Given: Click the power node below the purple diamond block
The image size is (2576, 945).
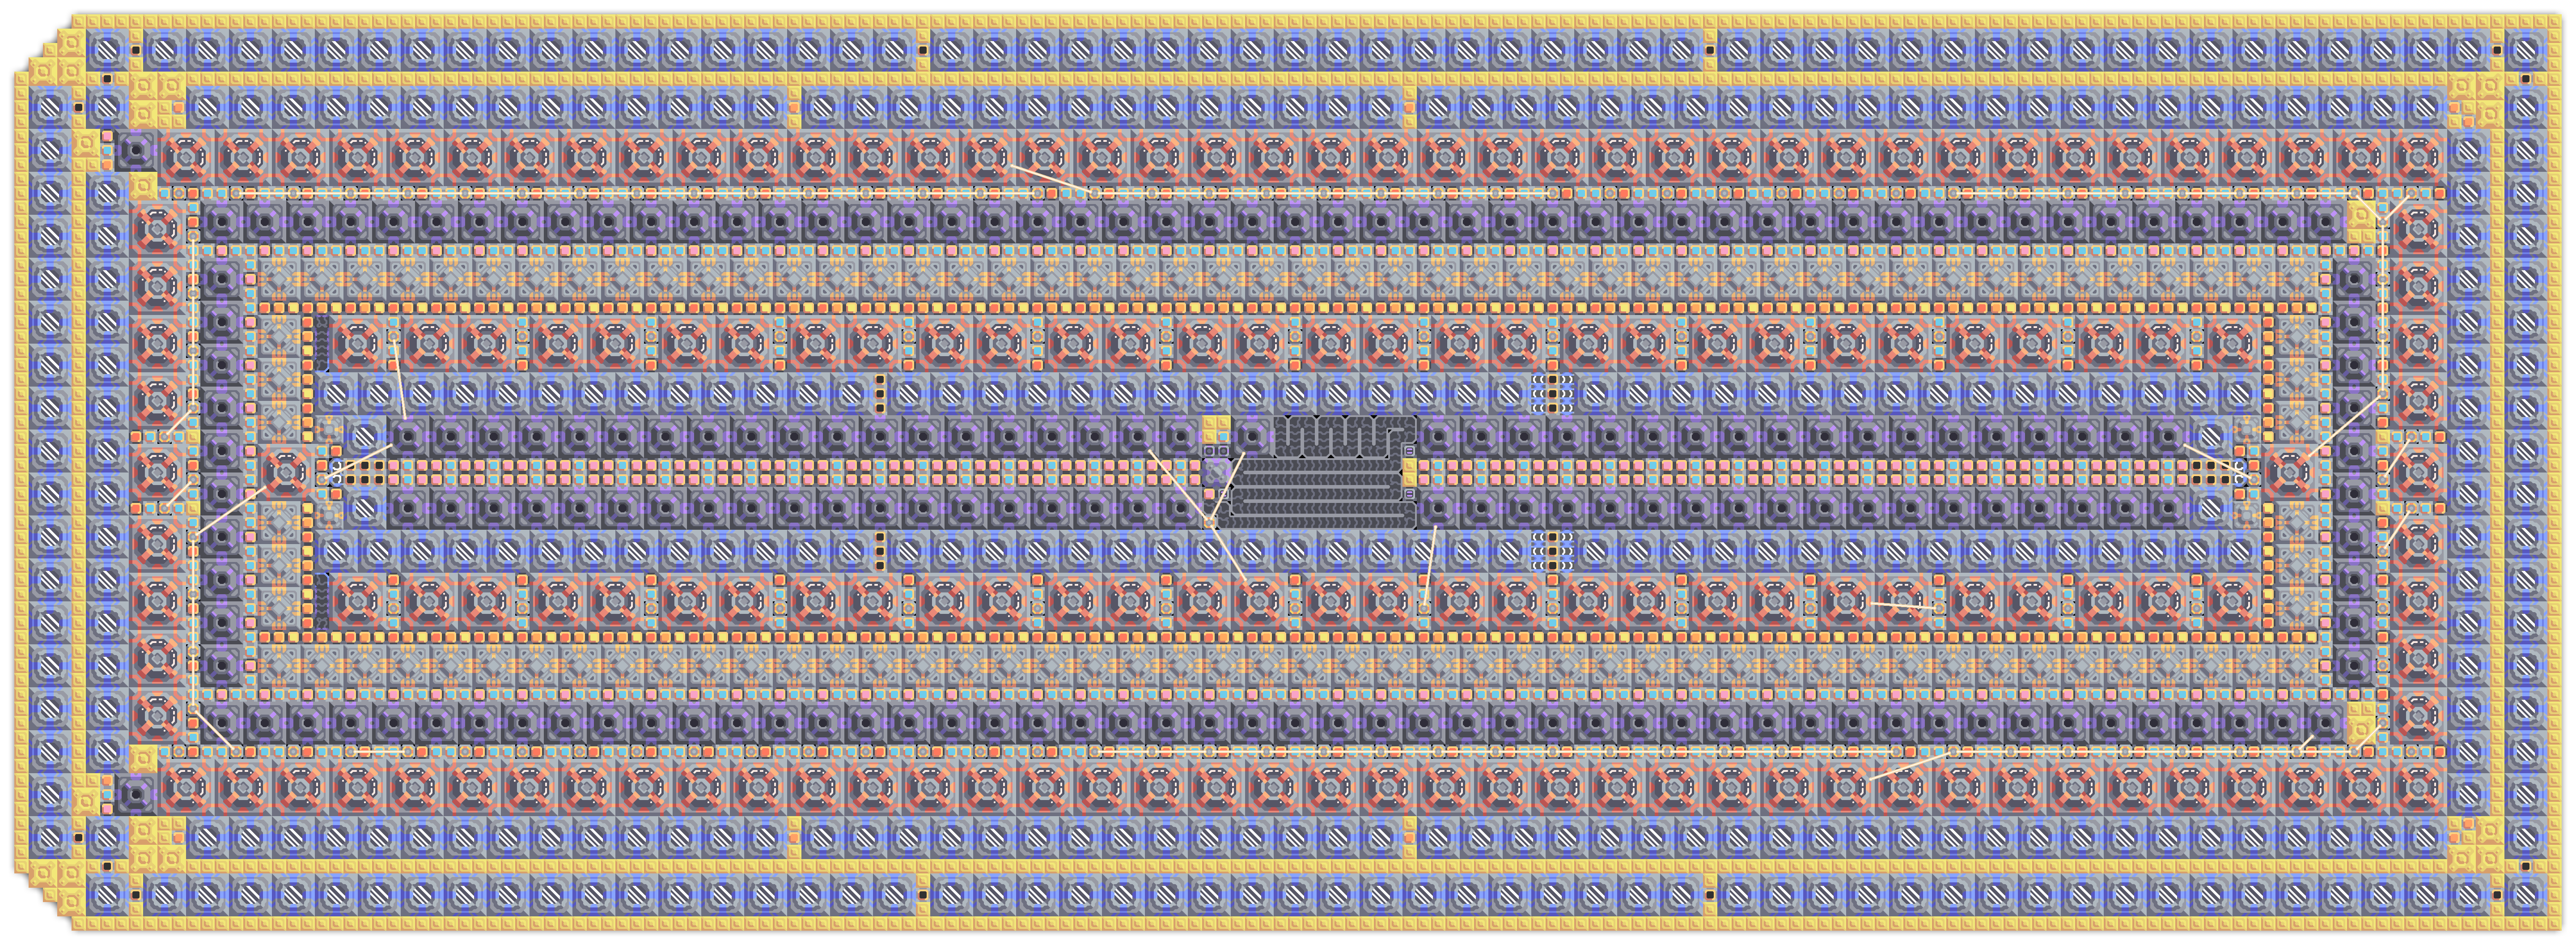Looking at the screenshot, I should pyautogui.click(x=1211, y=523).
